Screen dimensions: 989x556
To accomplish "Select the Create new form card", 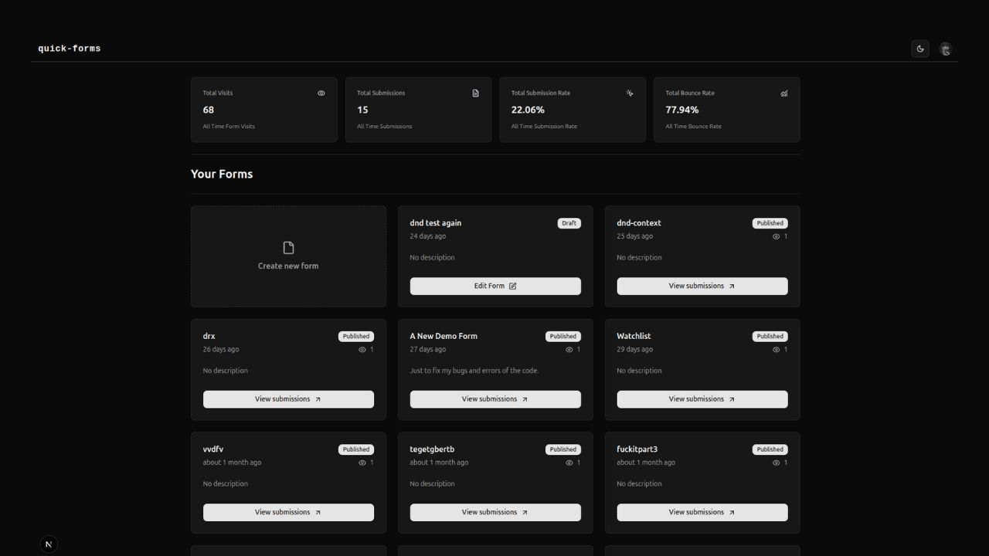I will tap(288, 256).
